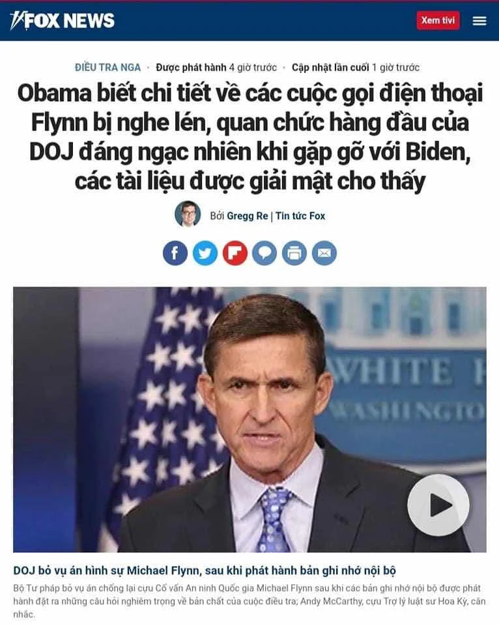Click Gregg Re author photo
499x626 pixels.
tap(188, 214)
